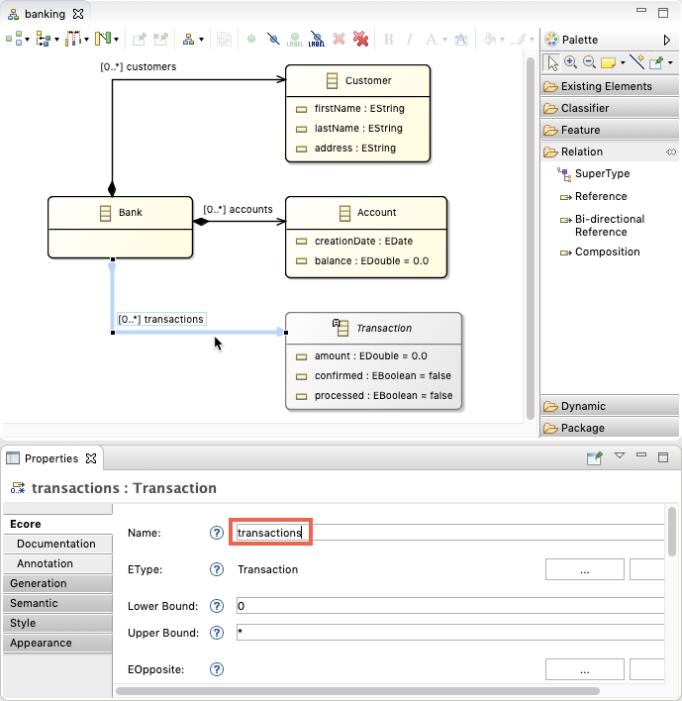Click the dark Hide LABEL icon
Image resolution: width=682 pixels, height=701 pixels.
click(x=317, y=40)
